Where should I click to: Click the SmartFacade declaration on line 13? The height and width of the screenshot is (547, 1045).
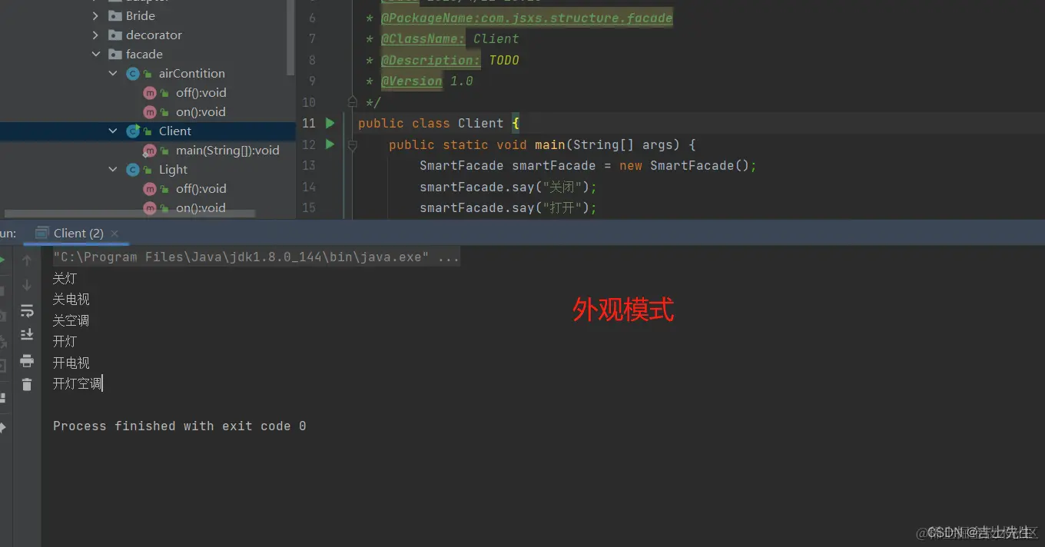588,166
